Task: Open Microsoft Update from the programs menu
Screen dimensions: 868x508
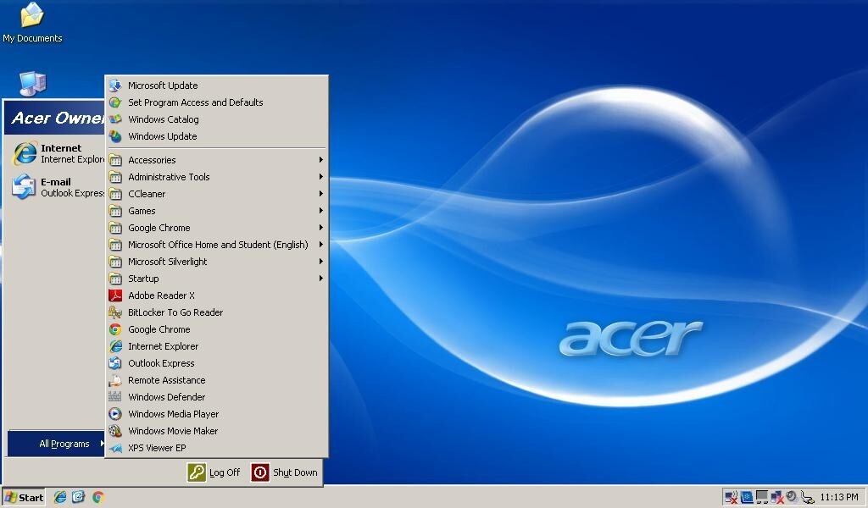Action: pyautogui.click(x=216, y=86)
